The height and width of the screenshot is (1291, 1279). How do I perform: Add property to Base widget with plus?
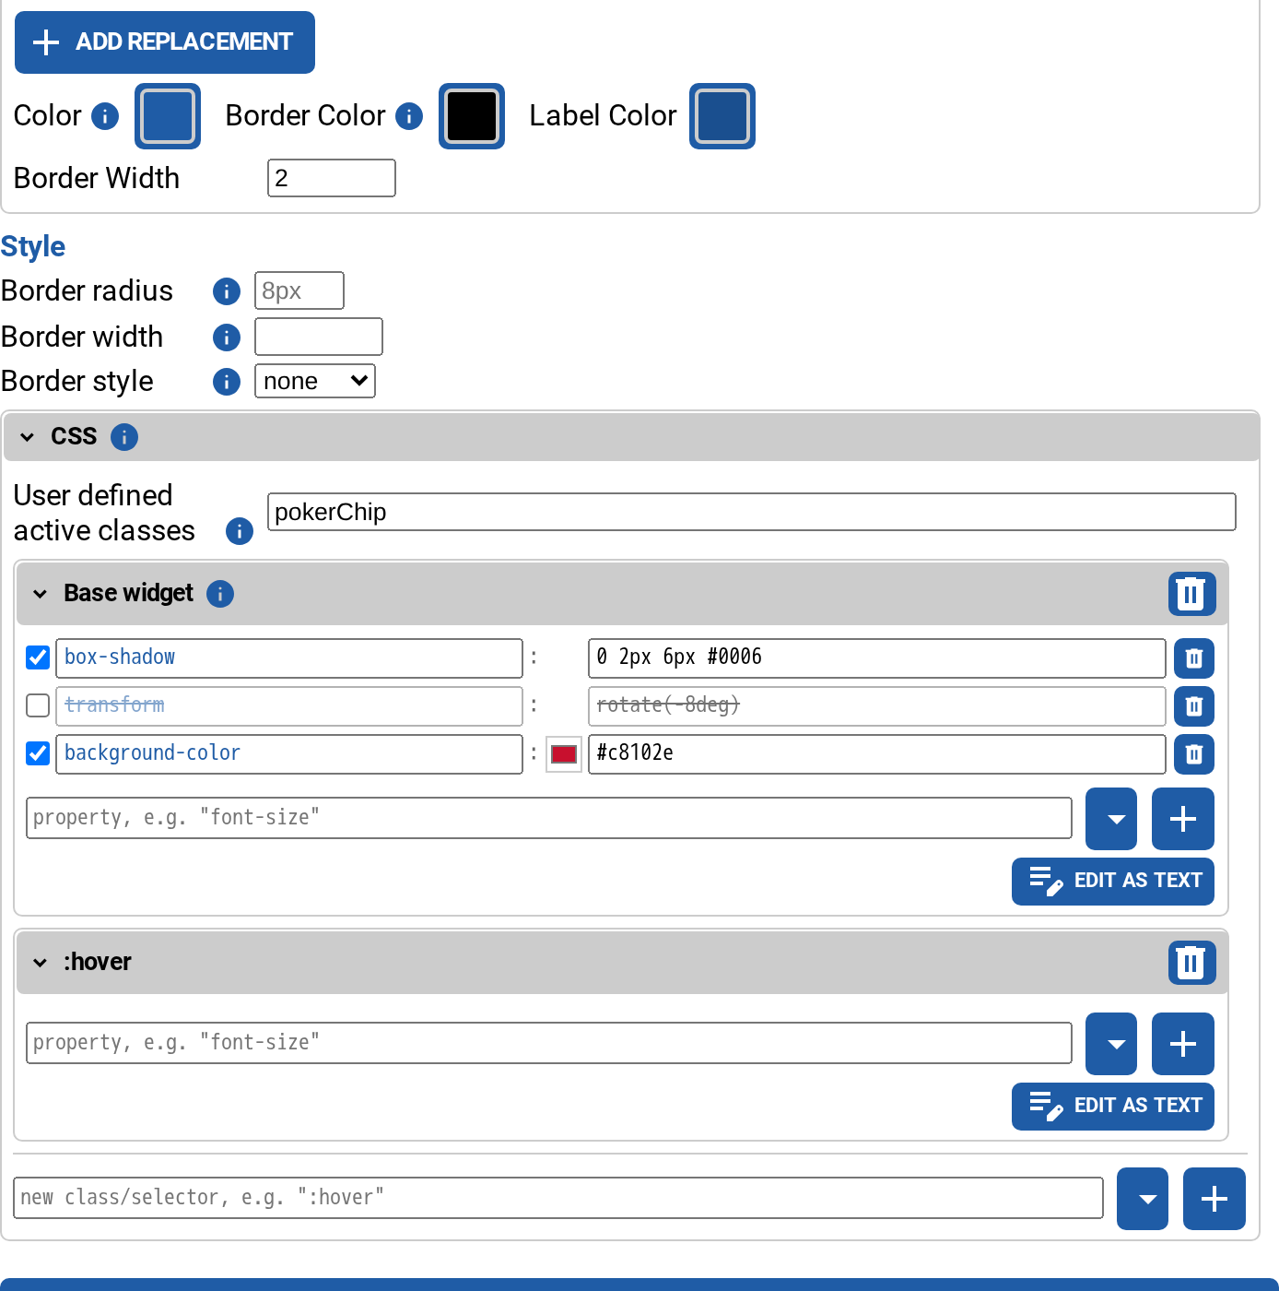click(1183, 819)
